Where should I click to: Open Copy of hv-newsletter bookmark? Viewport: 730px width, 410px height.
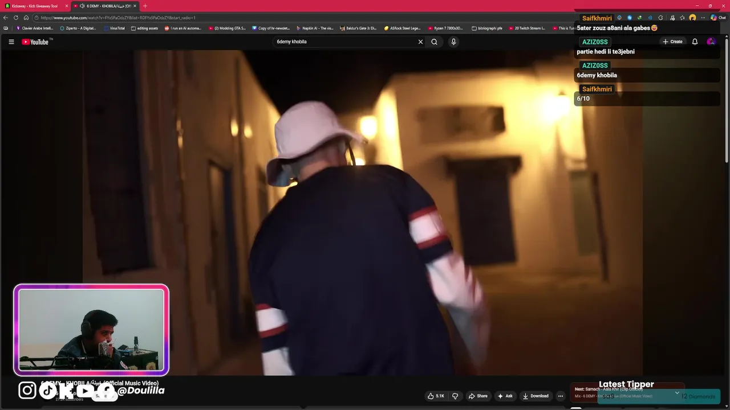(271, 28)
